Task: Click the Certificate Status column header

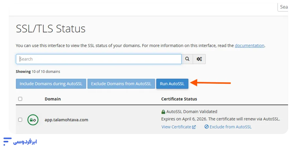Action: (179, 99)
